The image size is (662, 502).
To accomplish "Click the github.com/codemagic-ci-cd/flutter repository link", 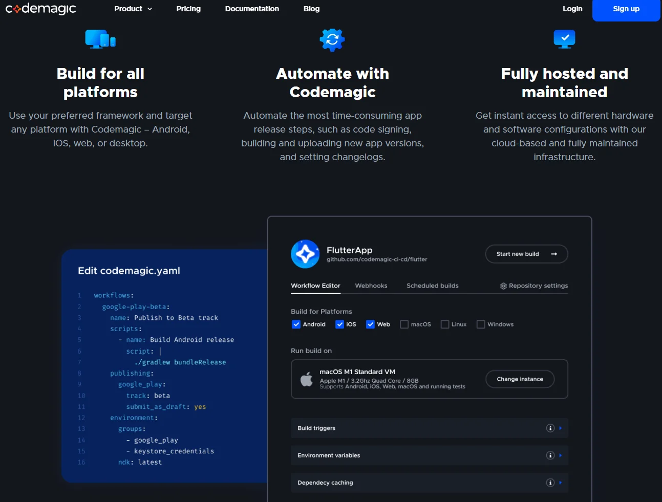I will (377, 259).
